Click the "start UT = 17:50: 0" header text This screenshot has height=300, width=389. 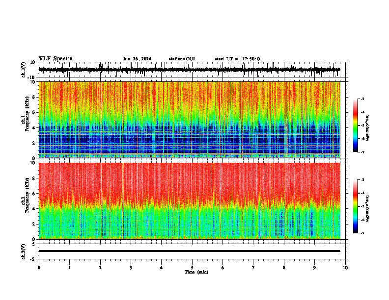[x=237, y=59]
